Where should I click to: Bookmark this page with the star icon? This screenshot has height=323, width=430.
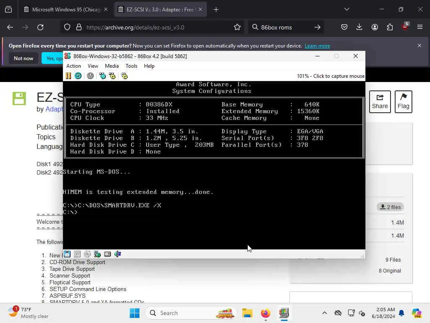point(237,27)
